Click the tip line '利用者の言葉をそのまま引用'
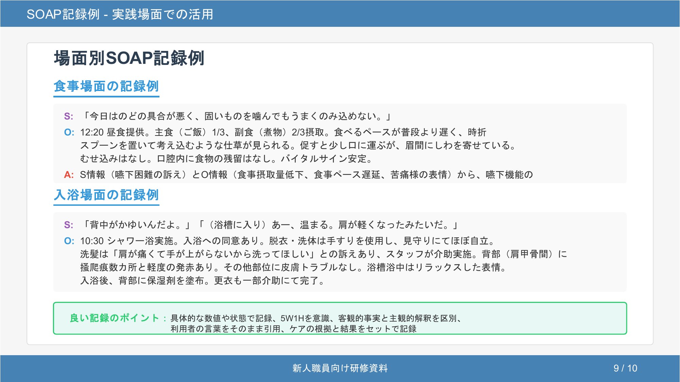Viewport: 680px width, 382px height. click(293, 329)
